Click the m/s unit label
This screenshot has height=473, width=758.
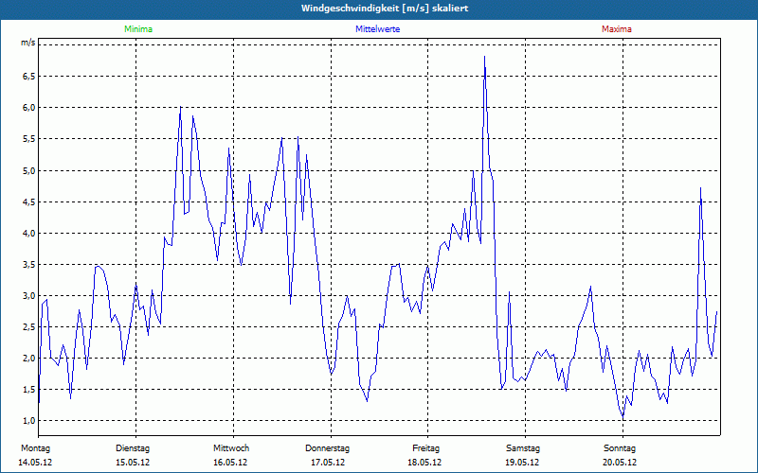[27, 43]
